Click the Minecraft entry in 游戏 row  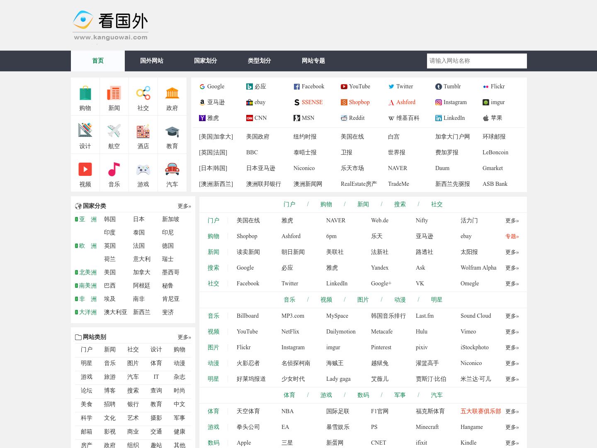click(427, 427)
